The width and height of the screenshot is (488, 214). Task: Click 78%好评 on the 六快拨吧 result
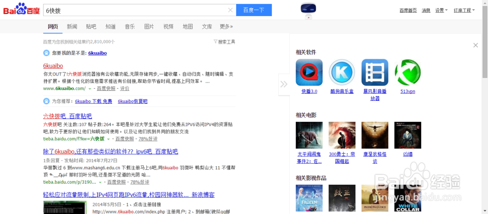coord(148,139)
